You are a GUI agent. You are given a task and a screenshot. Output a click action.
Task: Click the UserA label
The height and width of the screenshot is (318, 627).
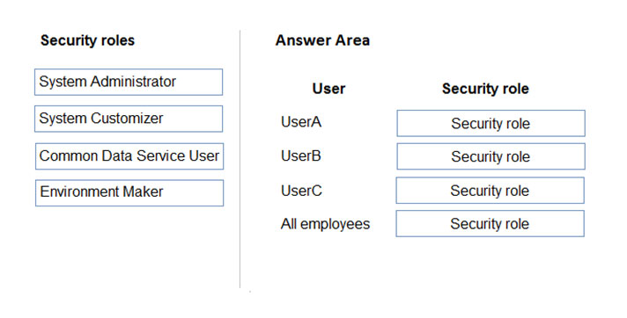click(x=301, y=122)
